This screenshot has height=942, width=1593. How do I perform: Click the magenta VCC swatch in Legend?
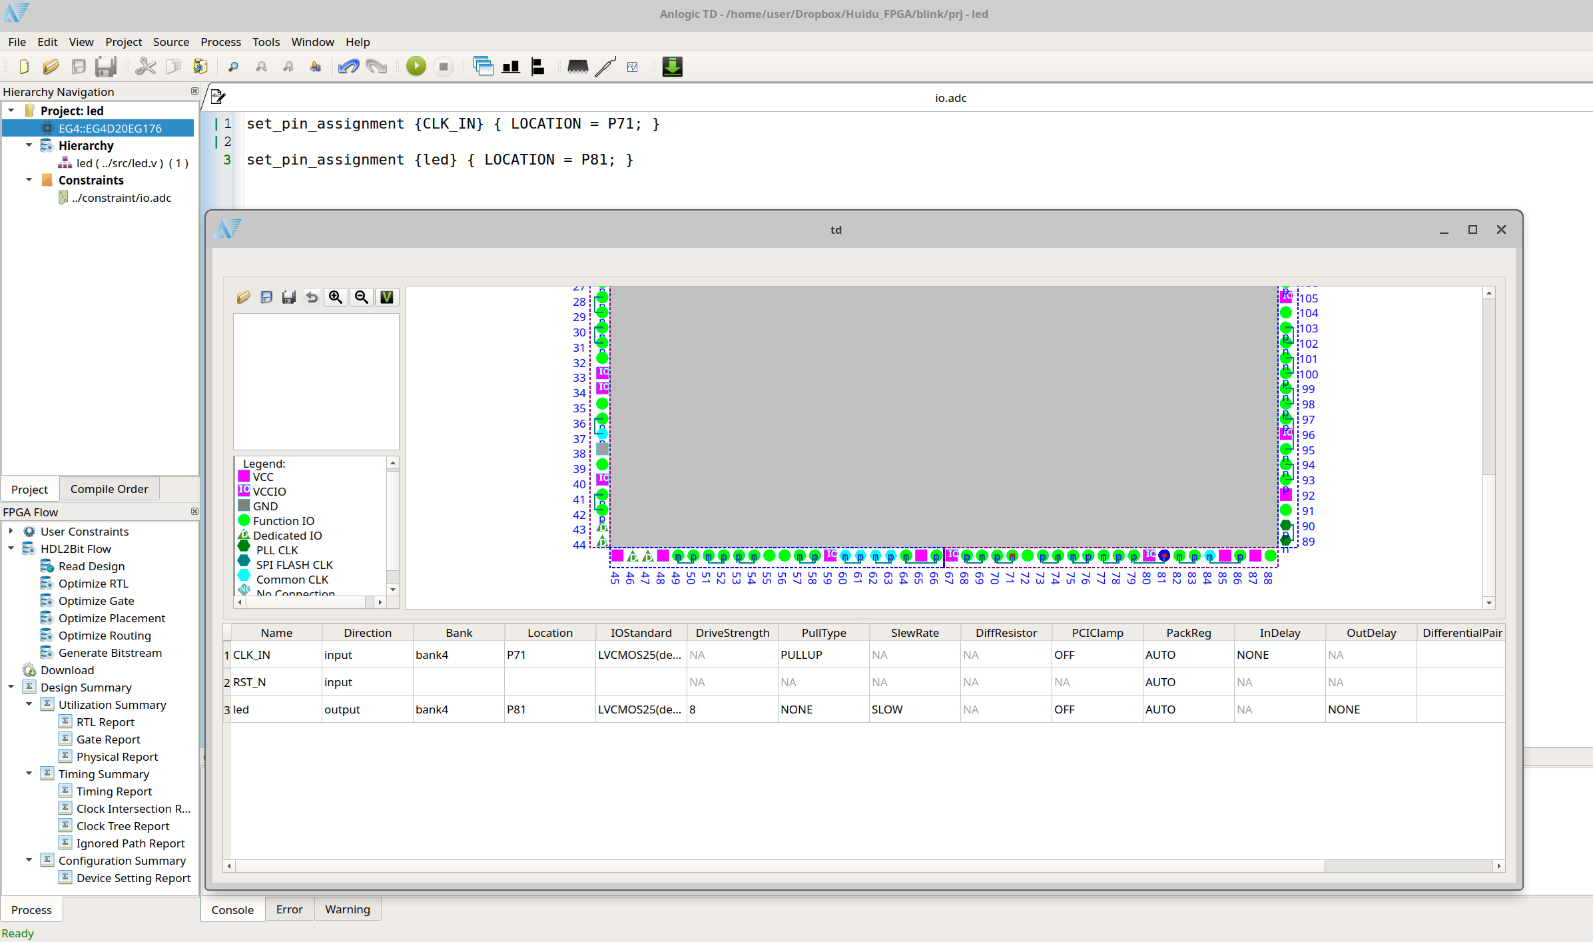(244, 476)
